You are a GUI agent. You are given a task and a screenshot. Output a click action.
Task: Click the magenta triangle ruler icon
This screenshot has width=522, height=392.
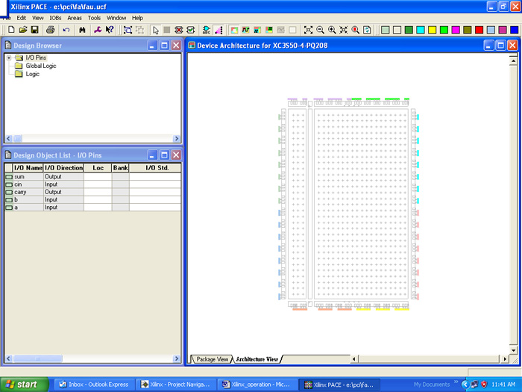click(218, 30)
